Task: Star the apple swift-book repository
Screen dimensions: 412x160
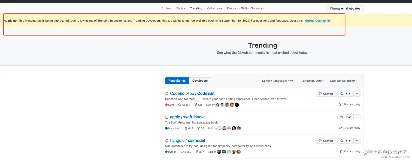Action: click(346, 117)
